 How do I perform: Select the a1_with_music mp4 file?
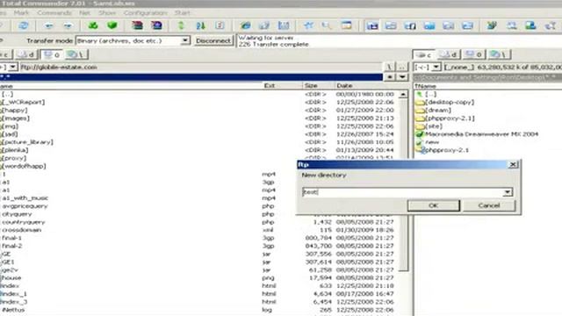pos(25,198)
